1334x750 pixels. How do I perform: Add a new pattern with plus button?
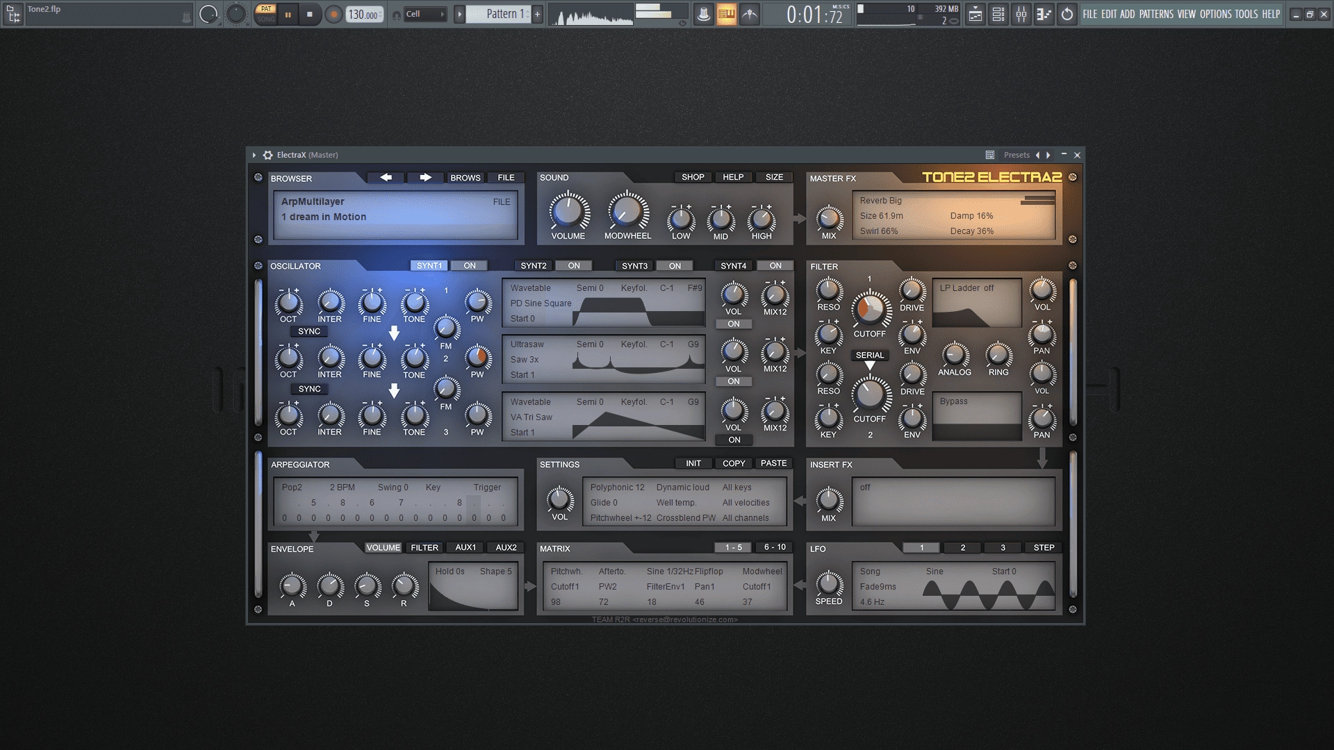click(537, 14)
